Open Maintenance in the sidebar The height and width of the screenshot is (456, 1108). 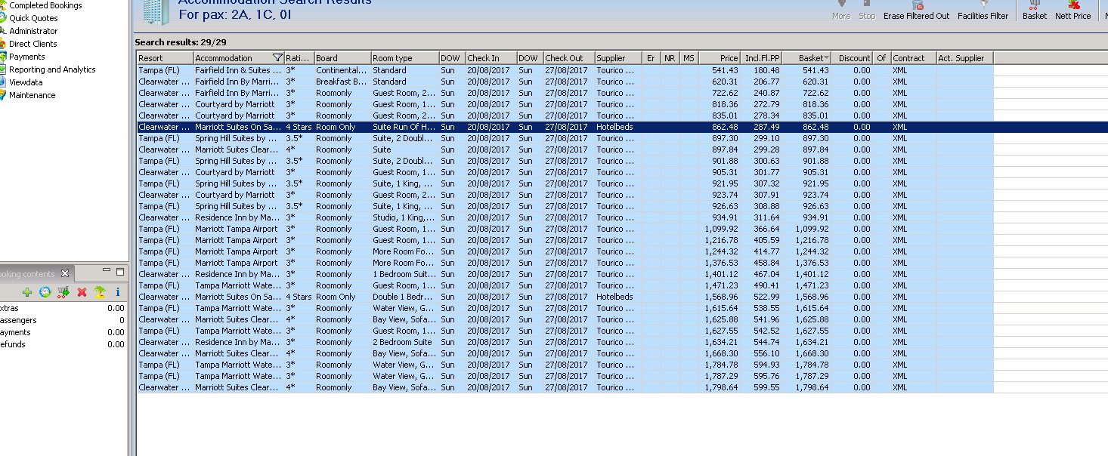[x=32, y=95]
